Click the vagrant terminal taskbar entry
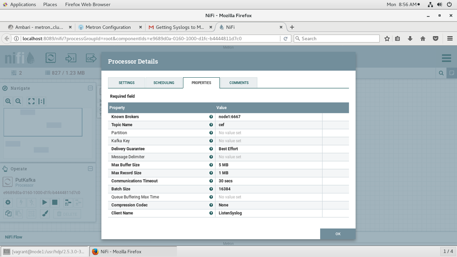 [45, 252]
